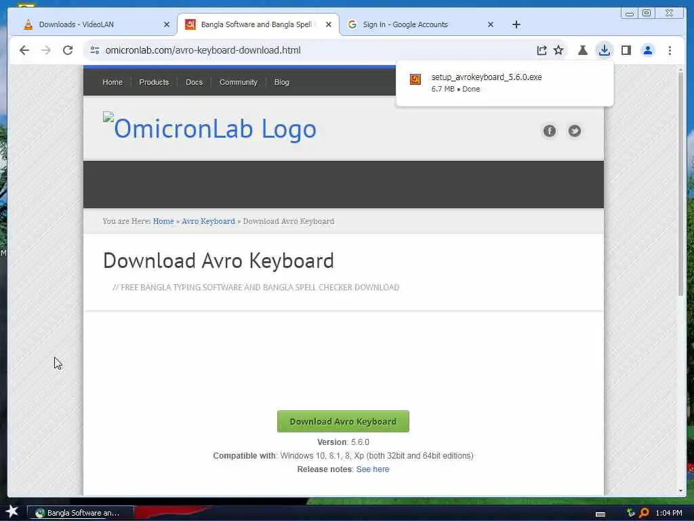This screenshot has width=694, height=521.
Task: Open the OmicronLab Twitter icon
Action: pos(575,131)
